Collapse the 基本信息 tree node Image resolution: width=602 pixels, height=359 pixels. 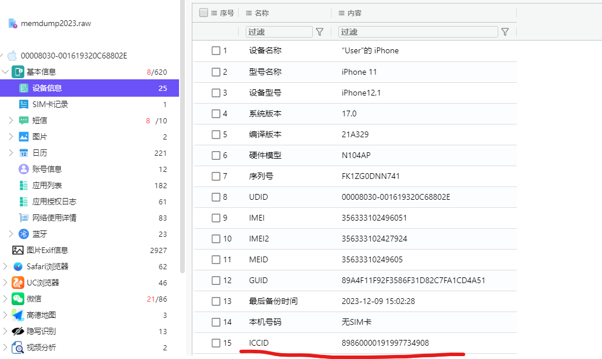5,72
